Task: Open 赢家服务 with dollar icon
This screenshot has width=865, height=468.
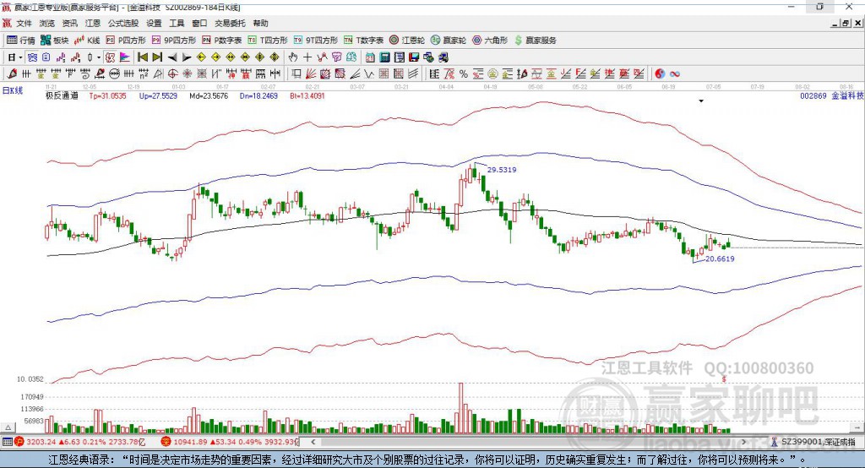Action: click(535, 41)
